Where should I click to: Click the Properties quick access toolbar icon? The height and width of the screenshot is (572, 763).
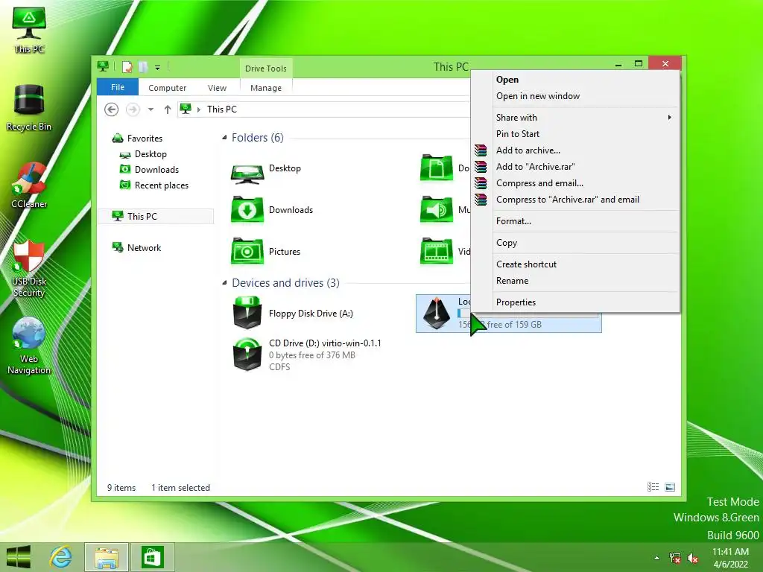[127, 67]
